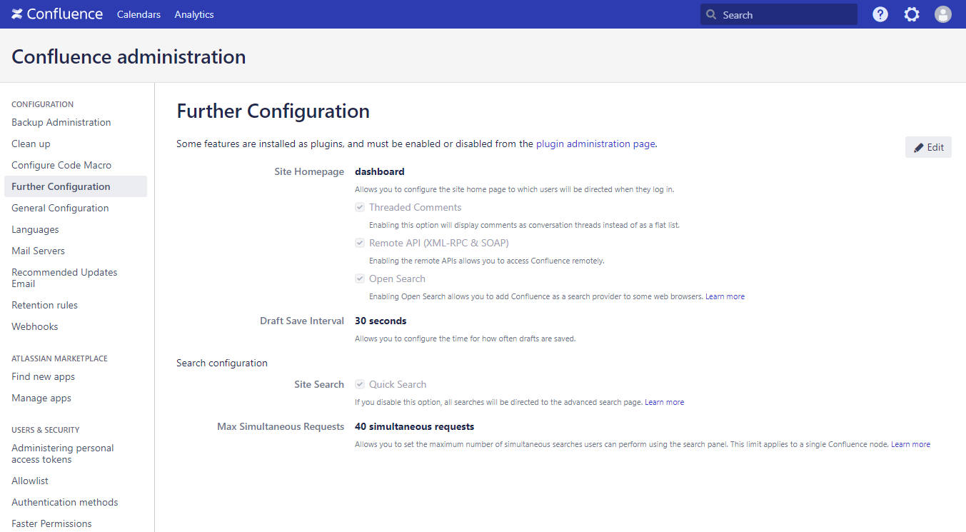This screenshot has width=966, height=532.
Task: Open Faster Permissions
Action: [51, 523]
